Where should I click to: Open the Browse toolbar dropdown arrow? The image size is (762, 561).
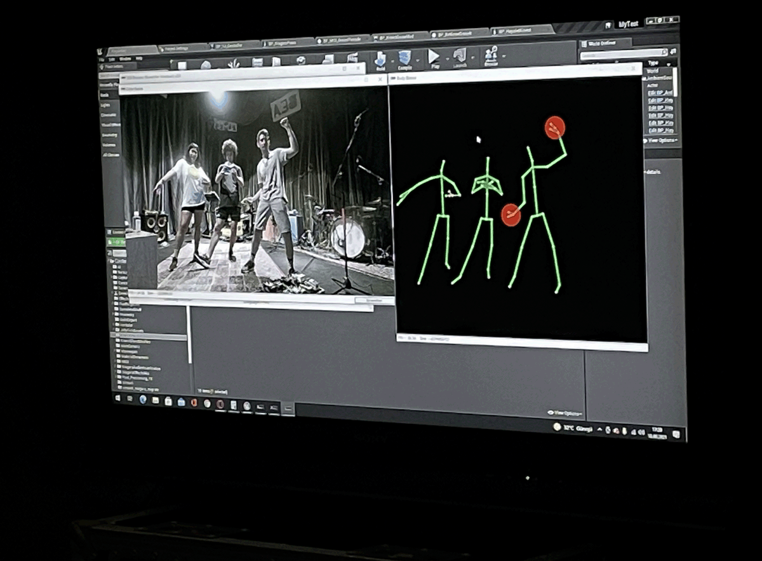504,57
